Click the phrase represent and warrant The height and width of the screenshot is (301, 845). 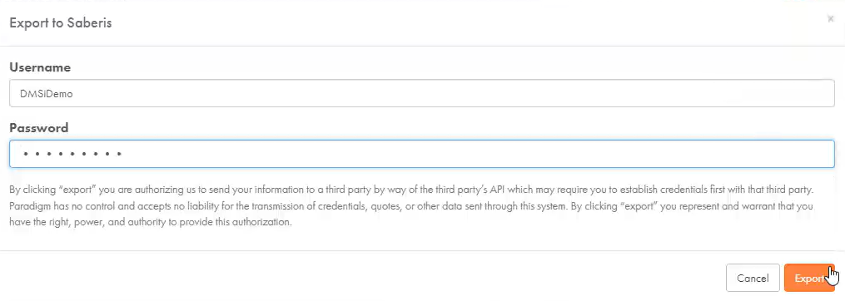click(x=734, y=206)
